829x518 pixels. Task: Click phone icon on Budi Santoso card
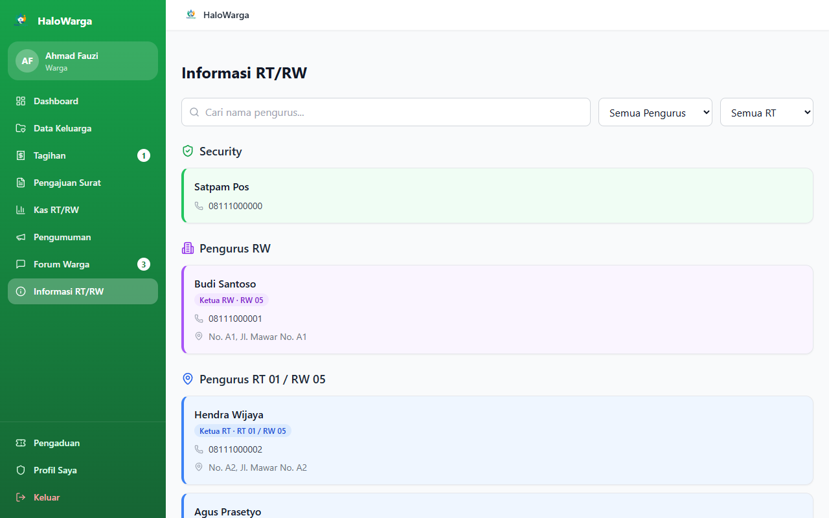199,319
